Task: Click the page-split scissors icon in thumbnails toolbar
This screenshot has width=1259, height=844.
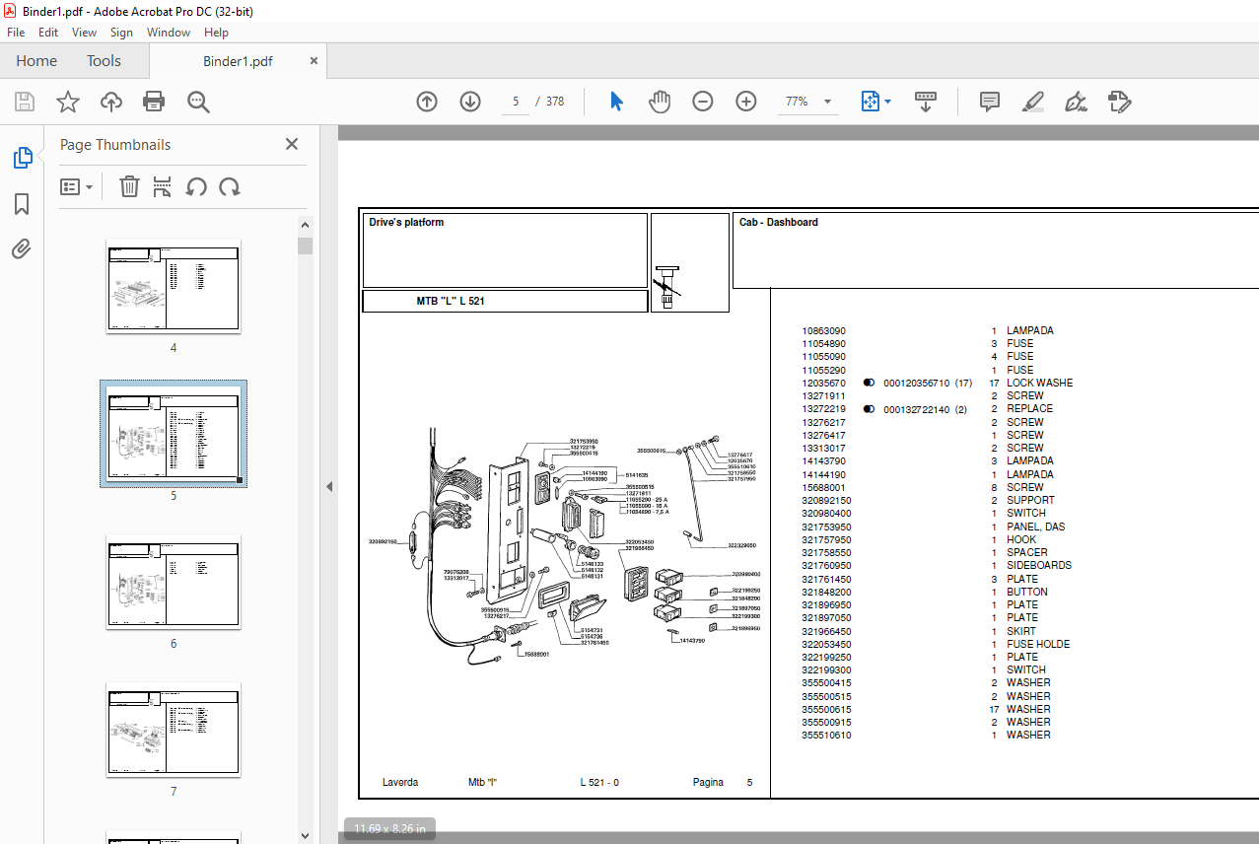Action: tap(163, 187)
